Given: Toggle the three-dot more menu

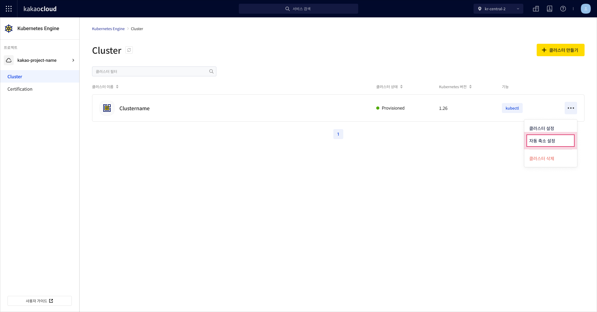Looking at the screenshot, I should coord(571,108).
